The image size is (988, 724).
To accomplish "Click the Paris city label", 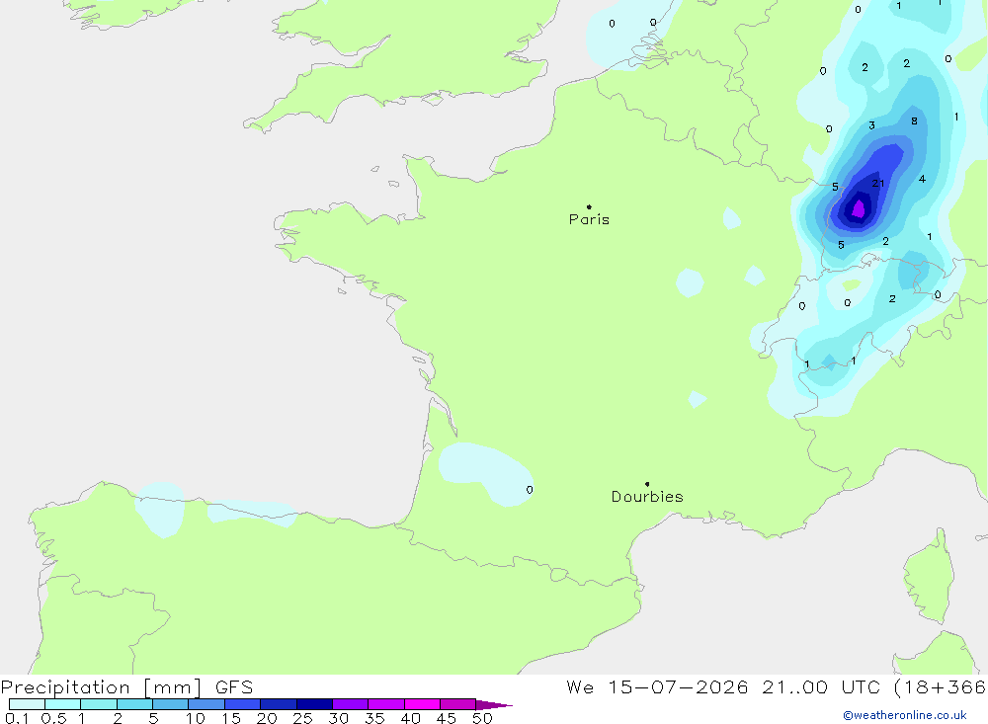I will pyautogui.click(x=589, y=219).
